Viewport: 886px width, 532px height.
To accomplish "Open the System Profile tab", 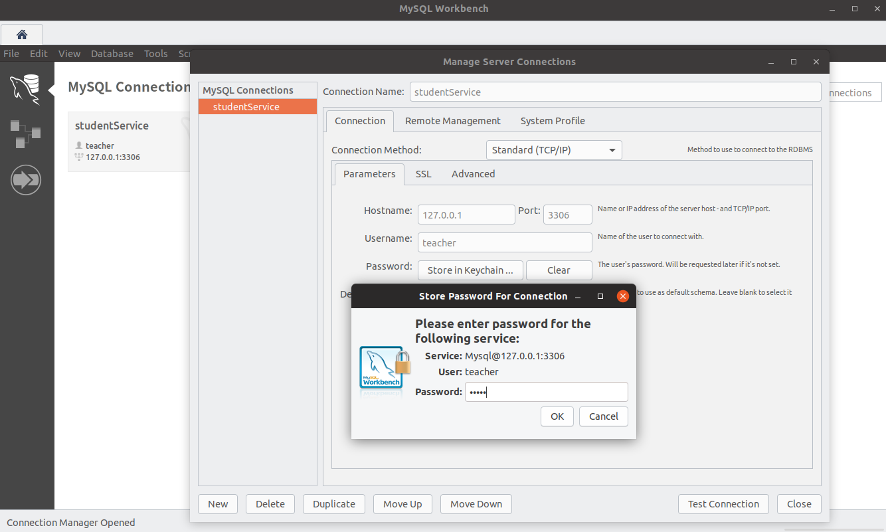I will click(x=553, y=121).
